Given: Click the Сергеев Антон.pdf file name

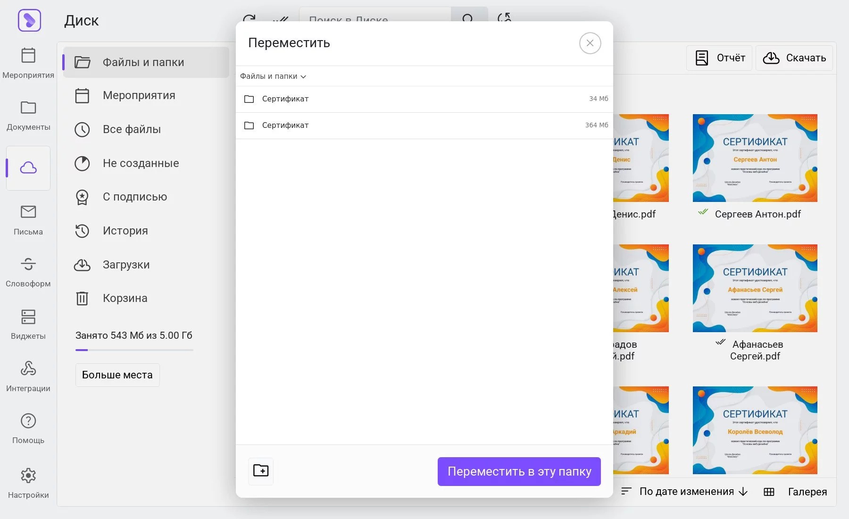Looking at the screenshot, I should tap(757, 214).
